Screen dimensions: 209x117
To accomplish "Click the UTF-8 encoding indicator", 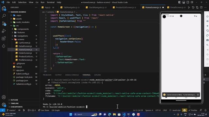I will [158, 110].
